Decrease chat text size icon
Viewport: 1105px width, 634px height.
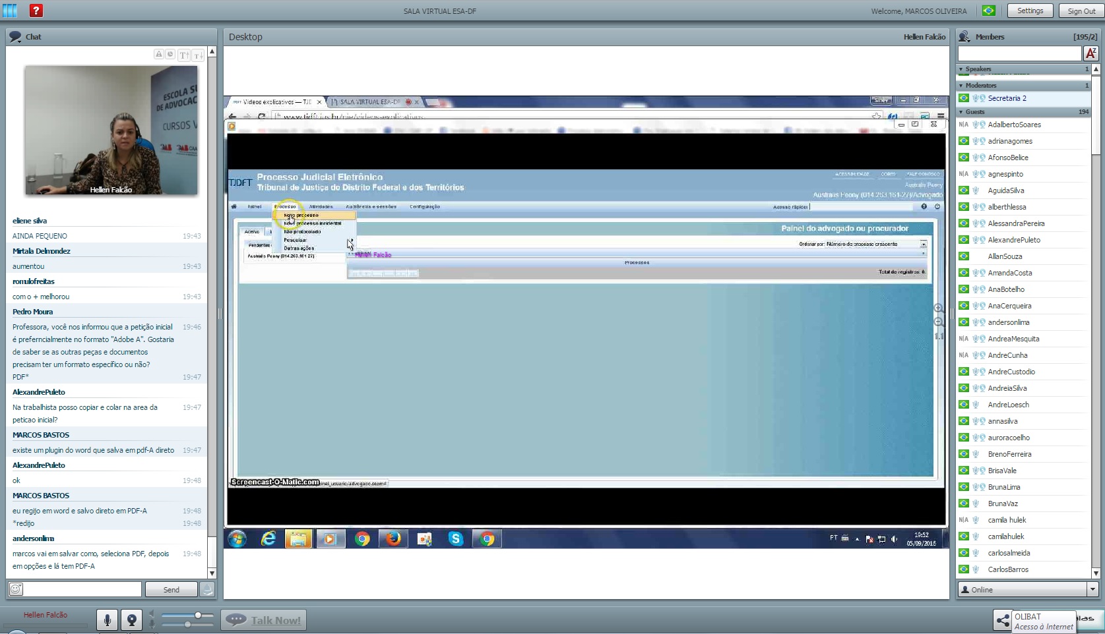click(x=197, y=55)
